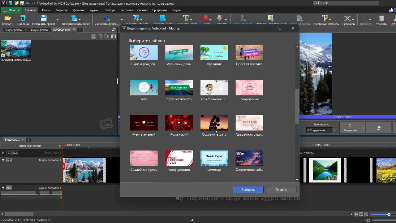Mute Аудио дорожка 1 speaker toggle
Screen dimensions: 396x223
point(9,188)
